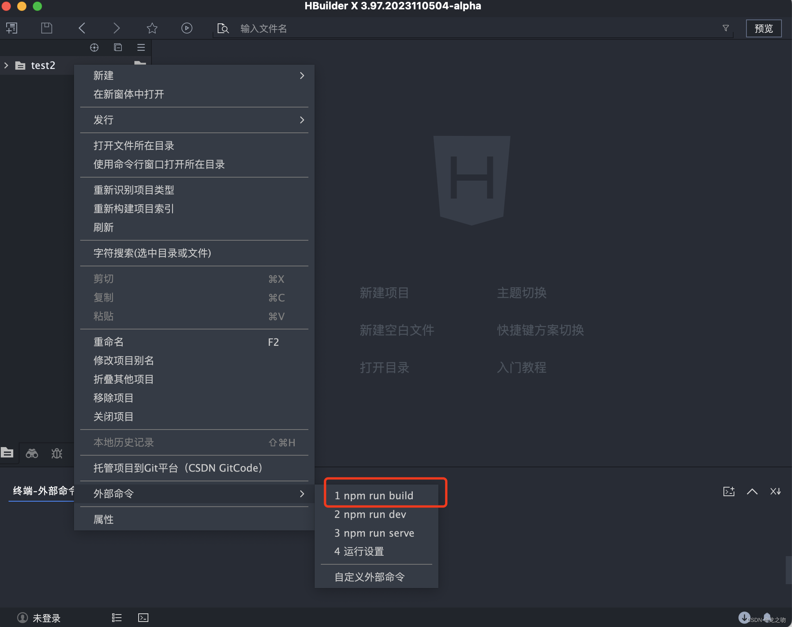Click the file search magnifier icon
The image size is (792, 627).
coord(223,28)
